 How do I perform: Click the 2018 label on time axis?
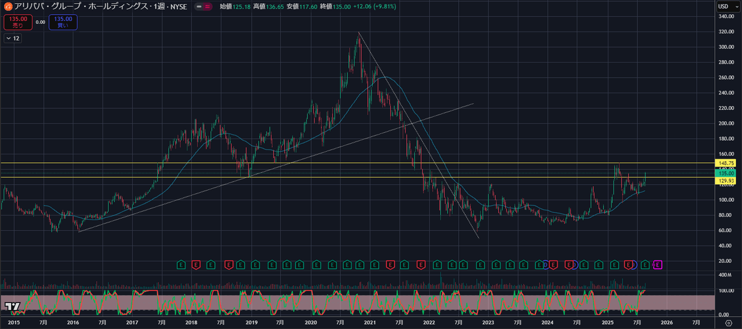192,322
